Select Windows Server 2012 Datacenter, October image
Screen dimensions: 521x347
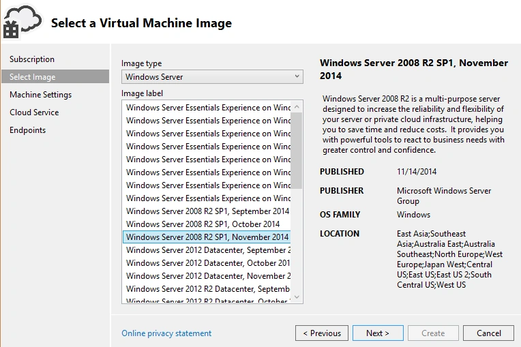click(x=207, y=263)
